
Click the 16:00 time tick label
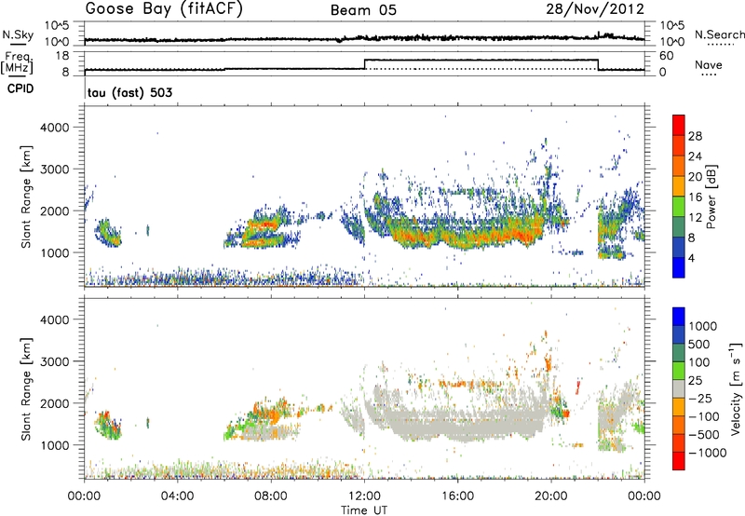[457, 496]
